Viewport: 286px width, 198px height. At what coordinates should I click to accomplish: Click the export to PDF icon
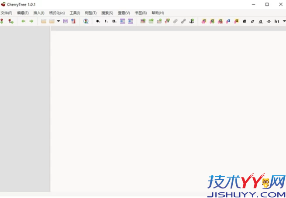pyautogui.click(x=73, y=21)
